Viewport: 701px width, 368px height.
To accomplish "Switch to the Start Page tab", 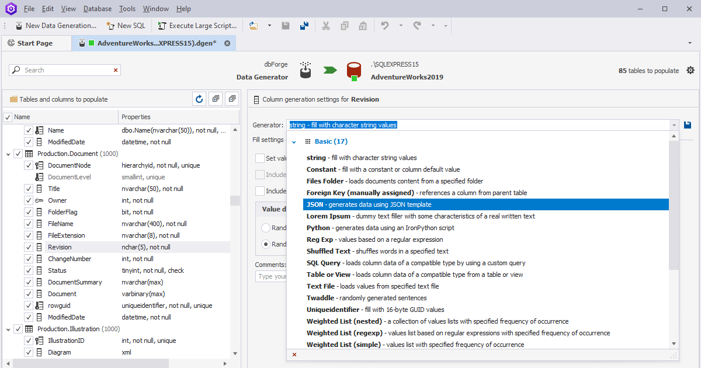I will pos(36,42).
